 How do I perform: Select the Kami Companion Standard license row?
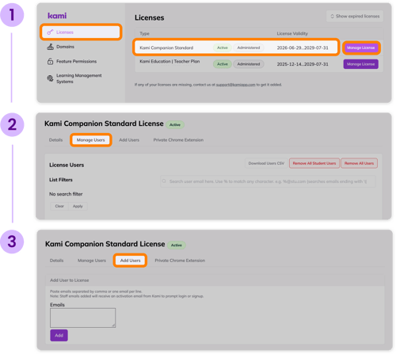(x=236, y=48)
